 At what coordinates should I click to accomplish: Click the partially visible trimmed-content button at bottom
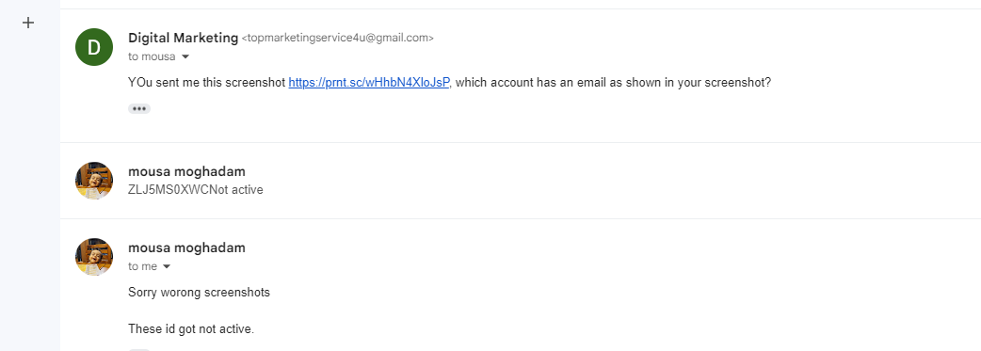[x=139, y=349]
